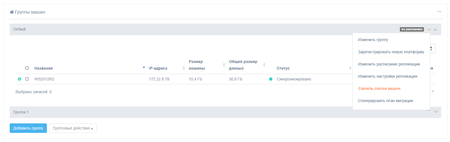Sort by Название column arrow

(144, 67)
